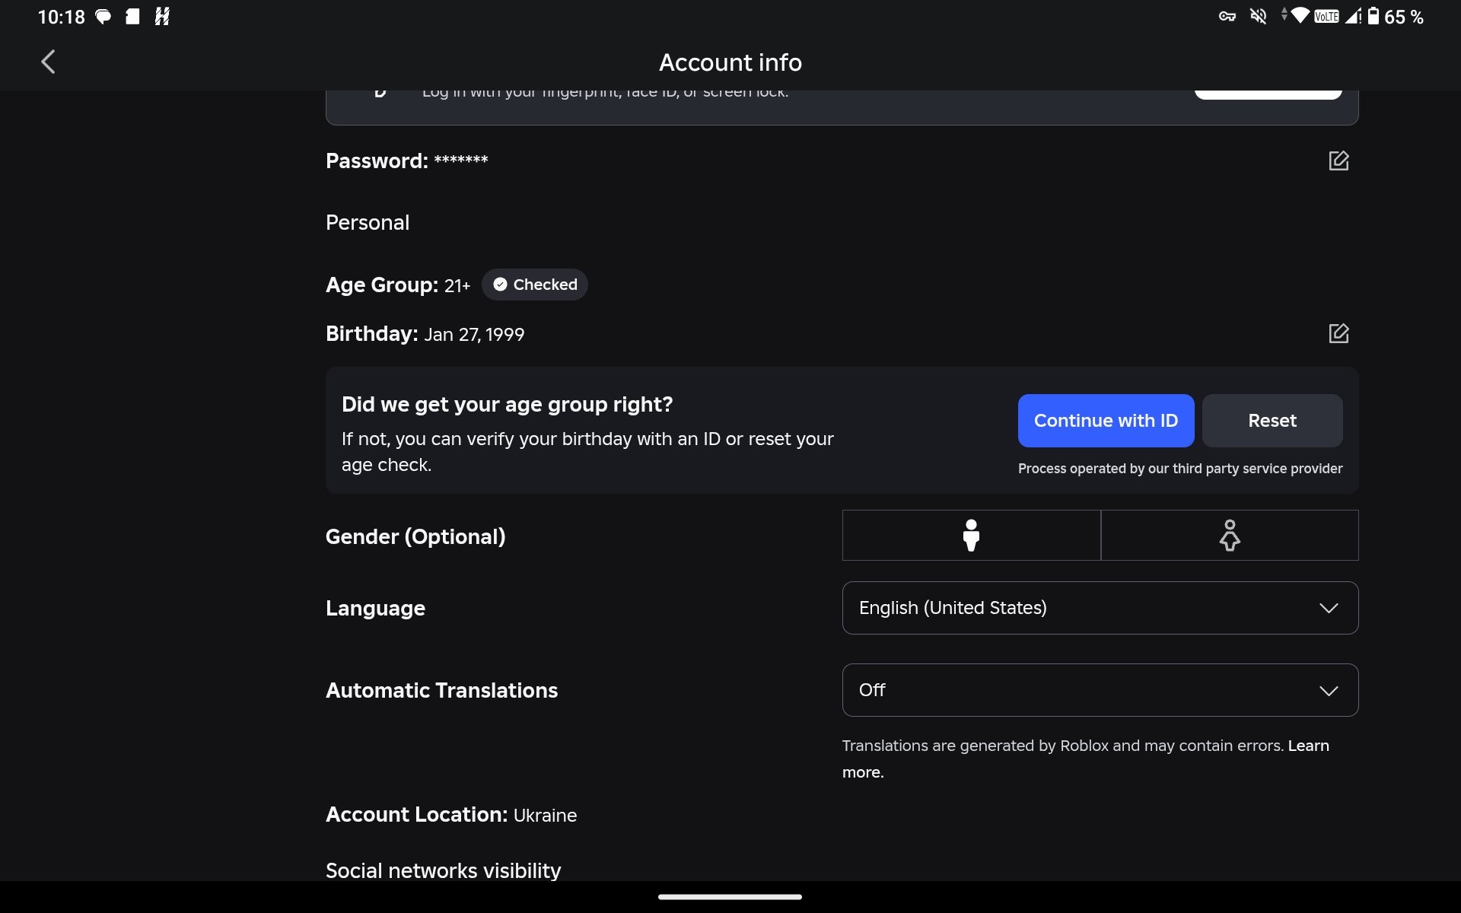Edit the password with pencil icon
The image size is (1461, 913).
click(x=1338, y=161)
